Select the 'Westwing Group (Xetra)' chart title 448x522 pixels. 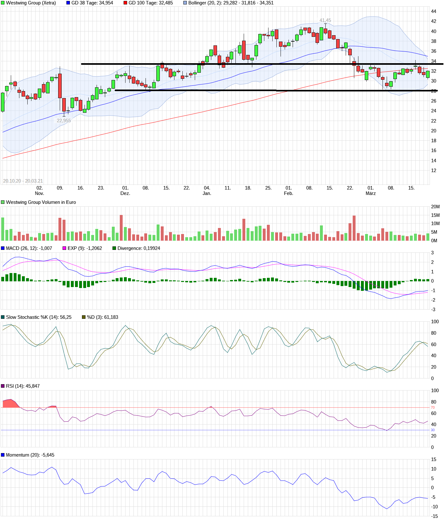point(31,3)
